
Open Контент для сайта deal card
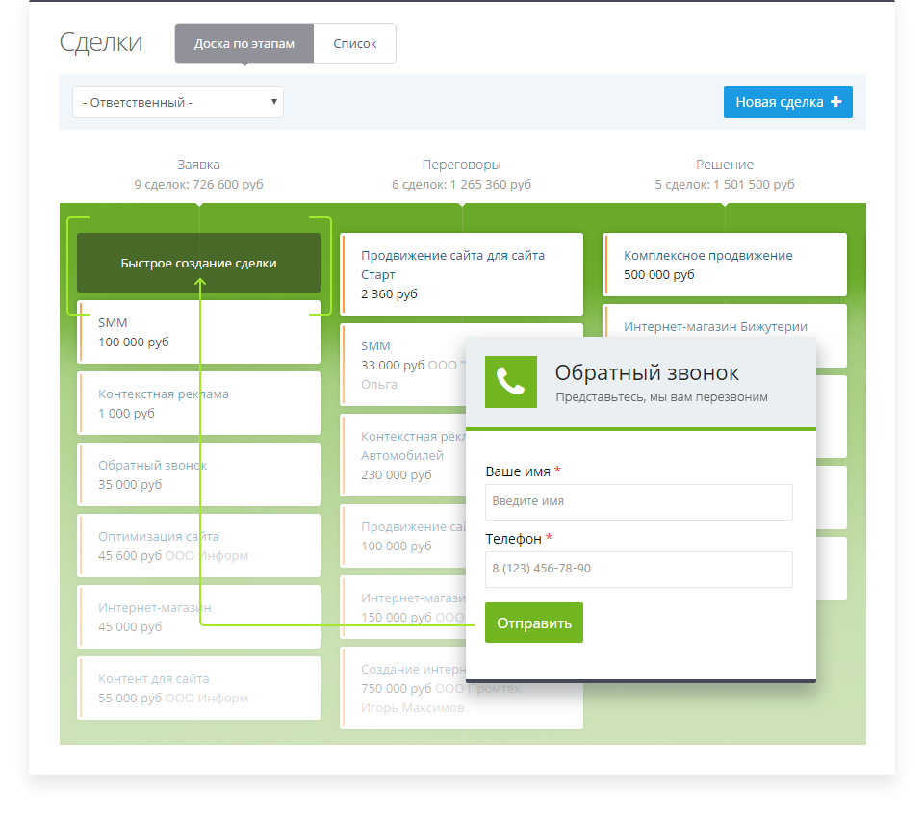(x=198, y=688)
